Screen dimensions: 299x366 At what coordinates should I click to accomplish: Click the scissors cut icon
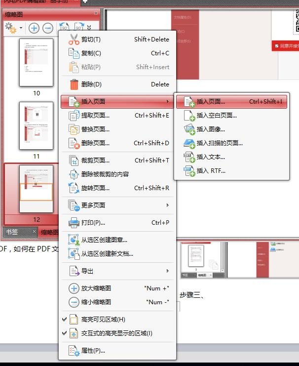coord(74,39)
